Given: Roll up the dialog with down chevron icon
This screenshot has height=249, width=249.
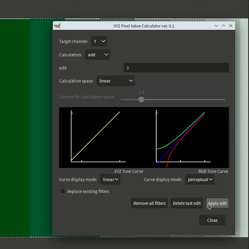Looking at the screenshot, I should [216, 26].
